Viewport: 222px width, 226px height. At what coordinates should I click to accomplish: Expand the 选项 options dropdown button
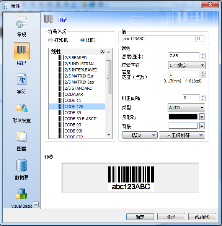140,135
